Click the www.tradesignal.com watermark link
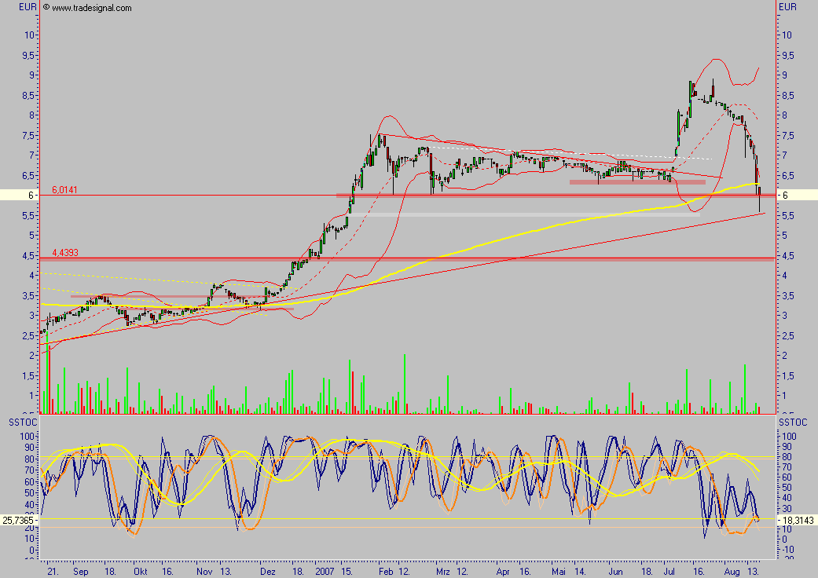Viewport: 818px width, 578px height. click(86, 8)
